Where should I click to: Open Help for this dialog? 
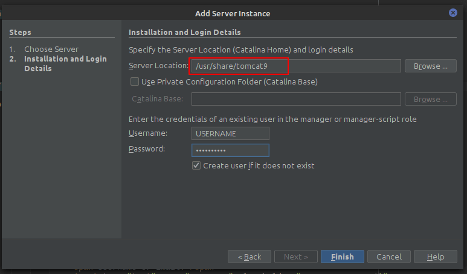tap(436, 256)
